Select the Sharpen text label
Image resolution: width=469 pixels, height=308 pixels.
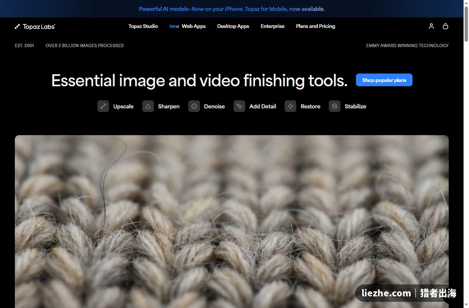point(169,106)
